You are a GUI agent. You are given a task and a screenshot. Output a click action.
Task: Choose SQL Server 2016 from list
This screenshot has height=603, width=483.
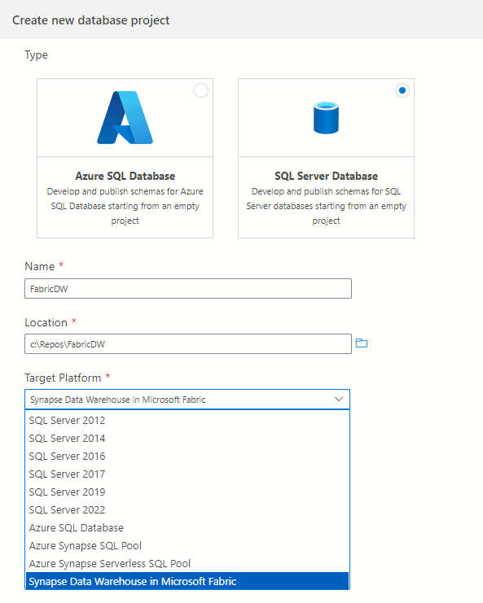[x=187, y=456]
